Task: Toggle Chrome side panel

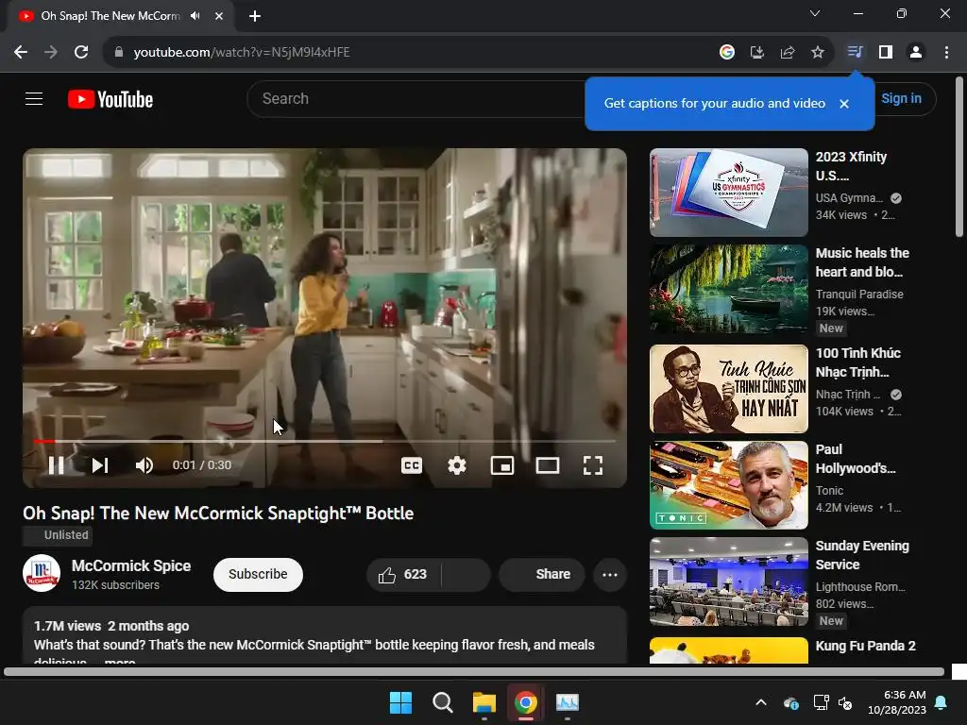Action: point(886,53)
